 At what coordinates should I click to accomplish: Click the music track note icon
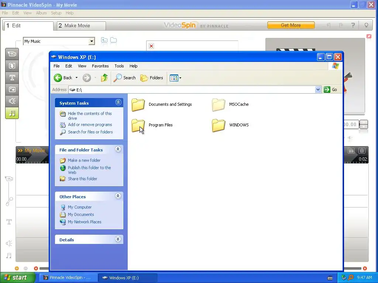[9, 256]
